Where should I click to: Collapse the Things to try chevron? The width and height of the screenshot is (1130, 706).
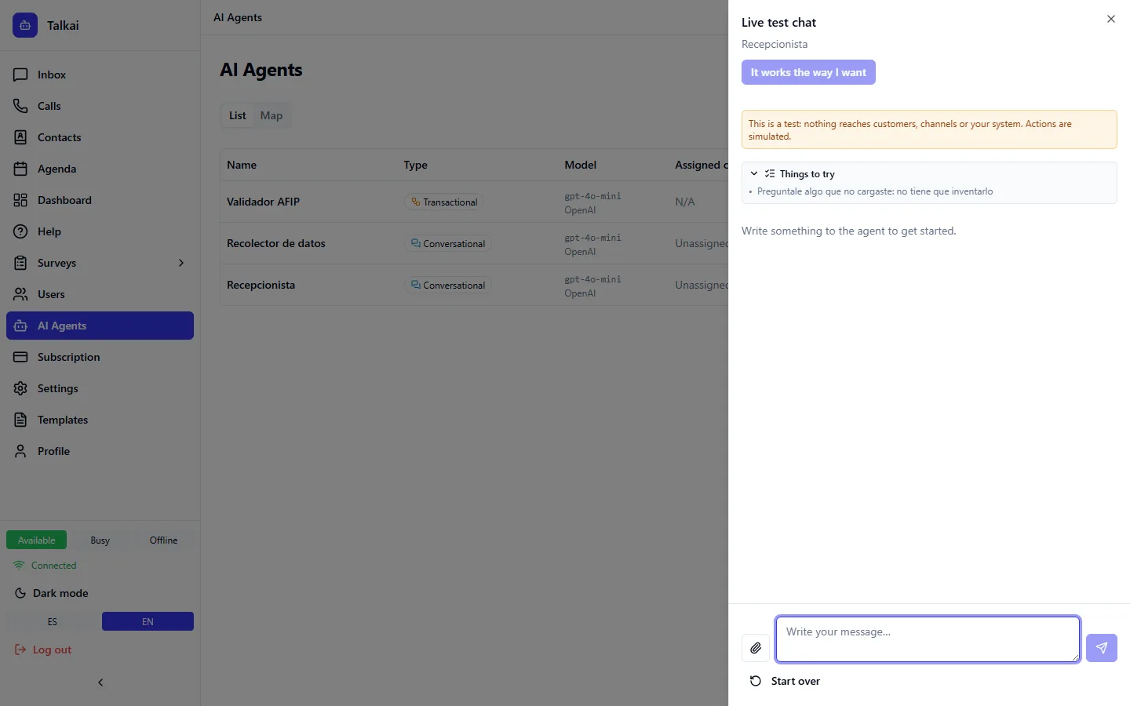(754, 173)
